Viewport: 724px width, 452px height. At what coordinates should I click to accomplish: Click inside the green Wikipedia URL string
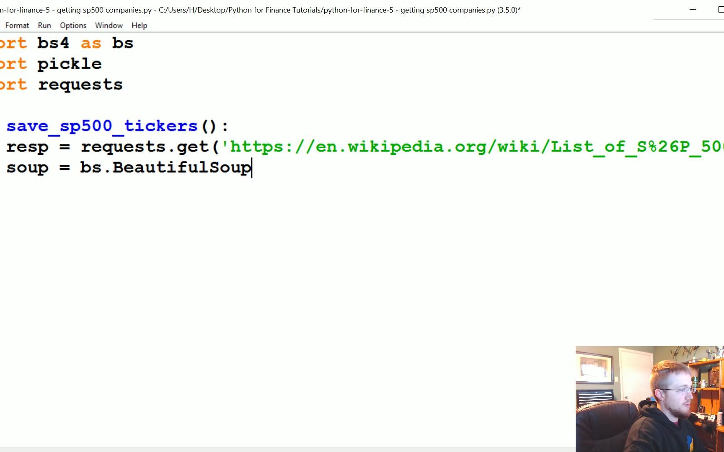(472, 147)
